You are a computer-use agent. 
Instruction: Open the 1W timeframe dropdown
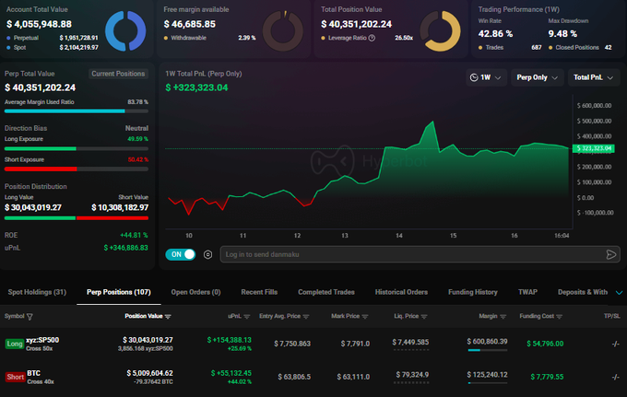pos(486,77)
